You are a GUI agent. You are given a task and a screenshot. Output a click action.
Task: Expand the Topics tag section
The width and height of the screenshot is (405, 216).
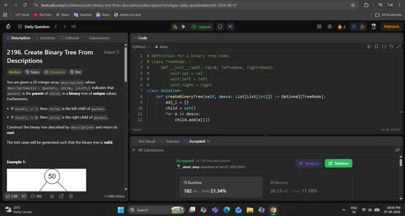pyautogui.click(x=33, y=72)
